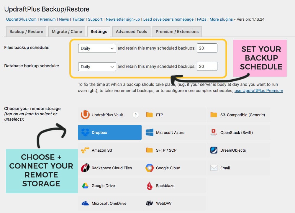Image resolution: width=295 pixels, height=213 pixels.
Task: Click the Email envelope icon
Action: [x=214, y=168]
